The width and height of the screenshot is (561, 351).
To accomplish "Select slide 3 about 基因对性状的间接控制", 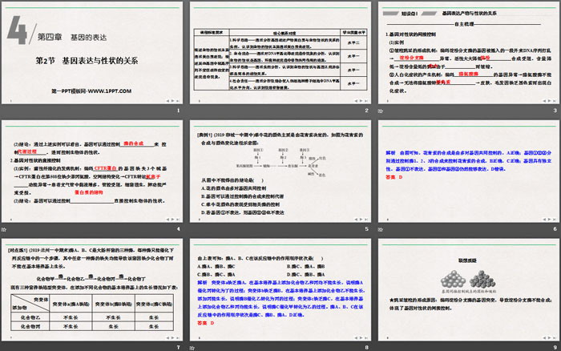I will point(468,53).
